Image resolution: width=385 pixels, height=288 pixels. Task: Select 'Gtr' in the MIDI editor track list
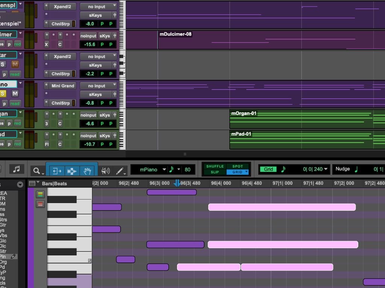pos(3,225)
